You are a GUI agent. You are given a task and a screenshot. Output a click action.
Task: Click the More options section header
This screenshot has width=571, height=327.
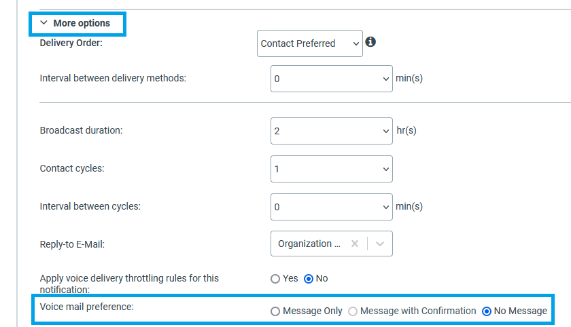(x=82, y=23)
